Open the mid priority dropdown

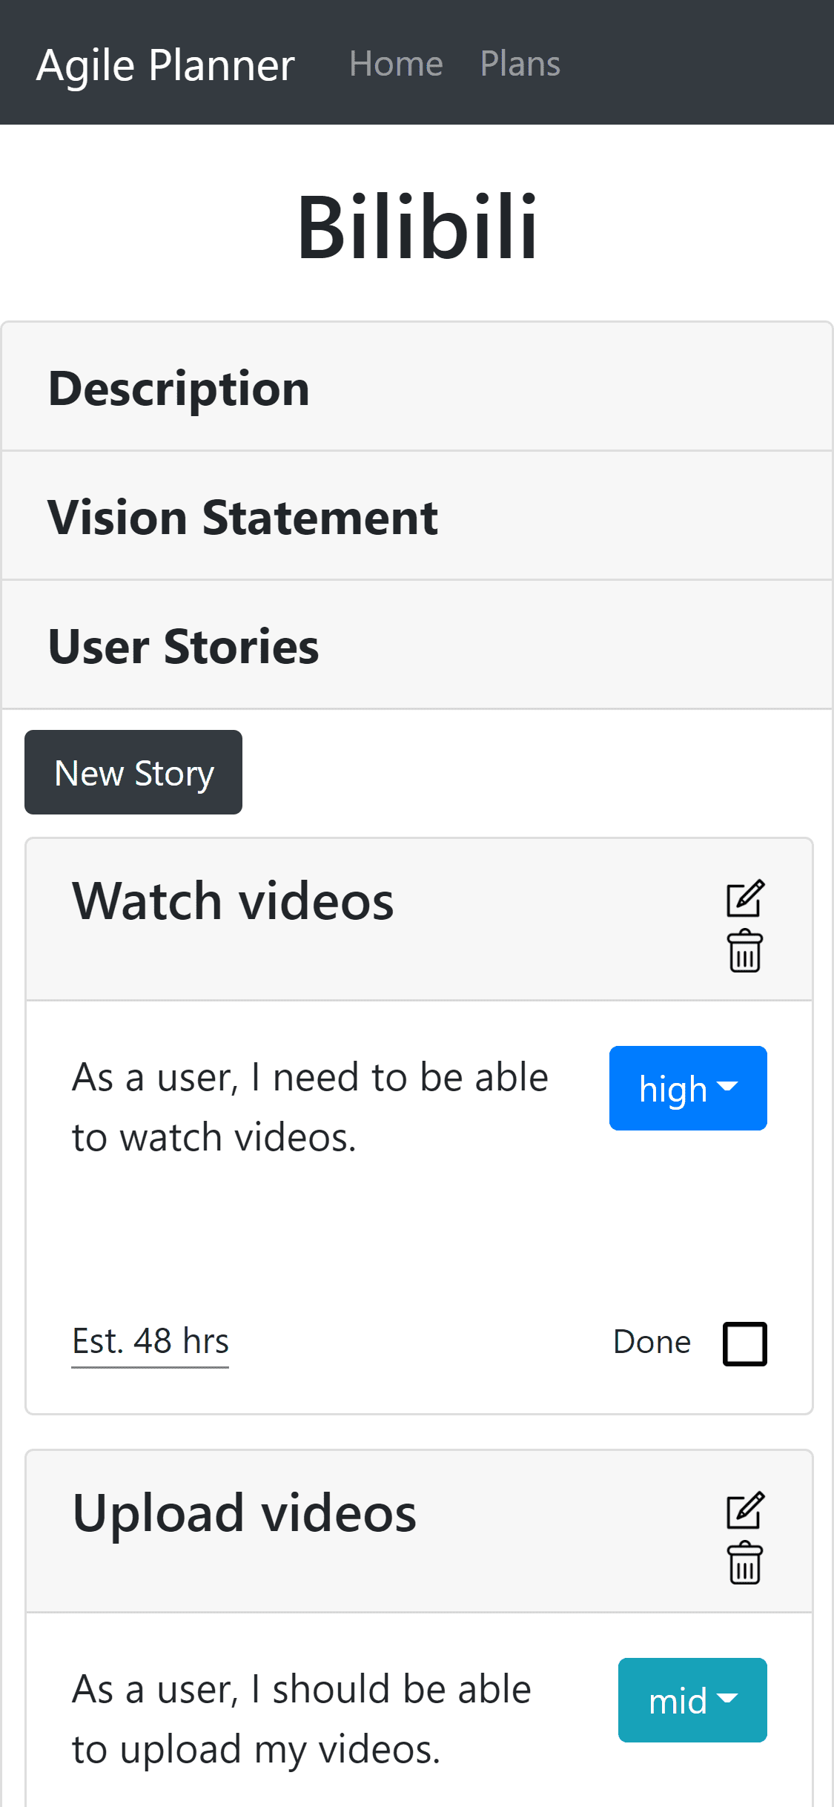[x=692, y=1700]
